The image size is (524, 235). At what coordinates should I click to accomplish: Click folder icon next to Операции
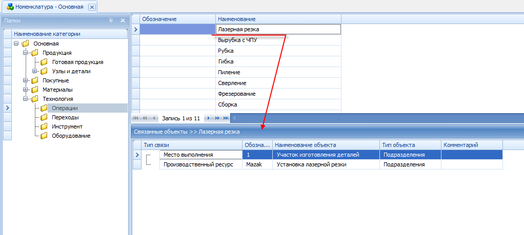point(44,108)
